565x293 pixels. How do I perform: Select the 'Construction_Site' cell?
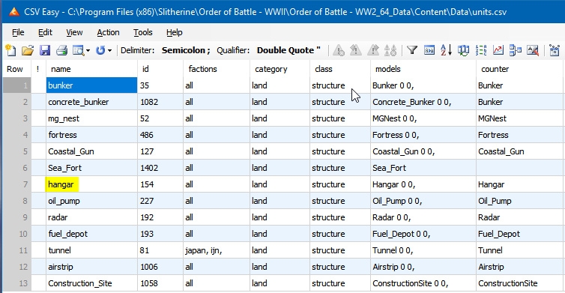[91, 283]
